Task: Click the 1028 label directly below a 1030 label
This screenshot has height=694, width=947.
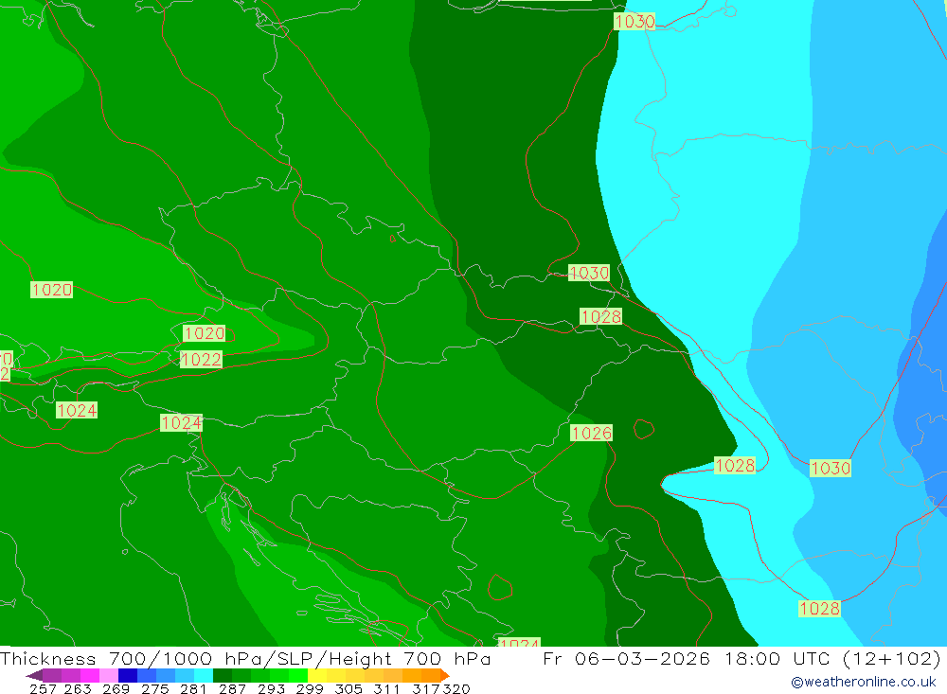Action: [601, 316]
